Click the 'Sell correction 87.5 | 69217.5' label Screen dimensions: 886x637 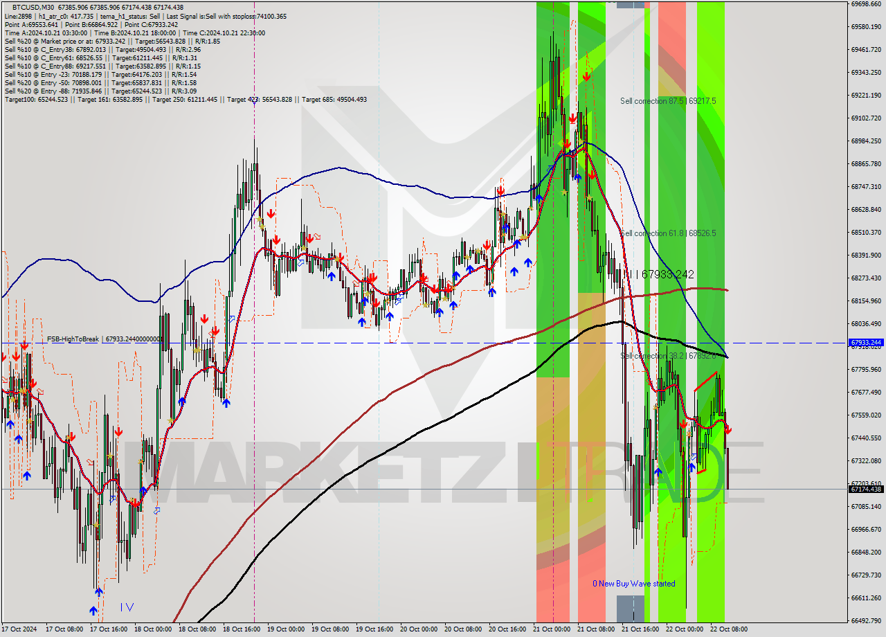pyautogui.click(x=668, y=101)
